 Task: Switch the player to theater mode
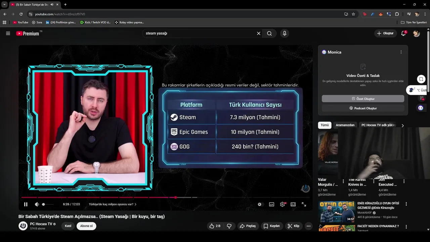point(293,204)
